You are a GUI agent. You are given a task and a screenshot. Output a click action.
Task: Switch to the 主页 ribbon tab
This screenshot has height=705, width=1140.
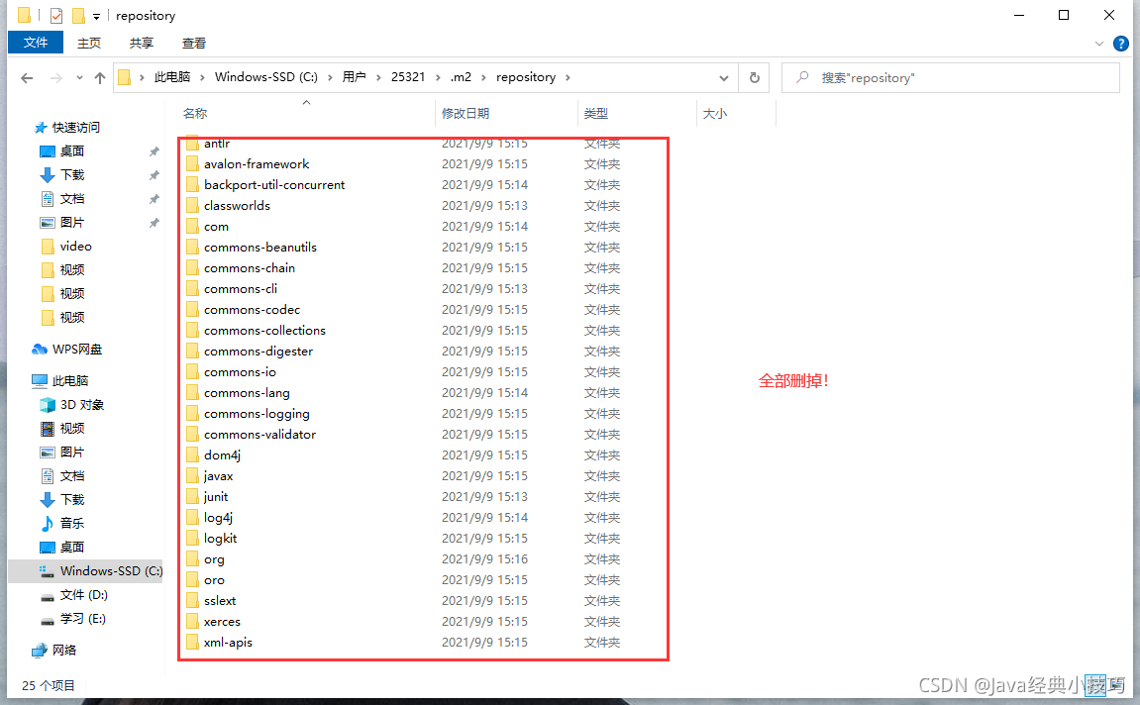88,43
